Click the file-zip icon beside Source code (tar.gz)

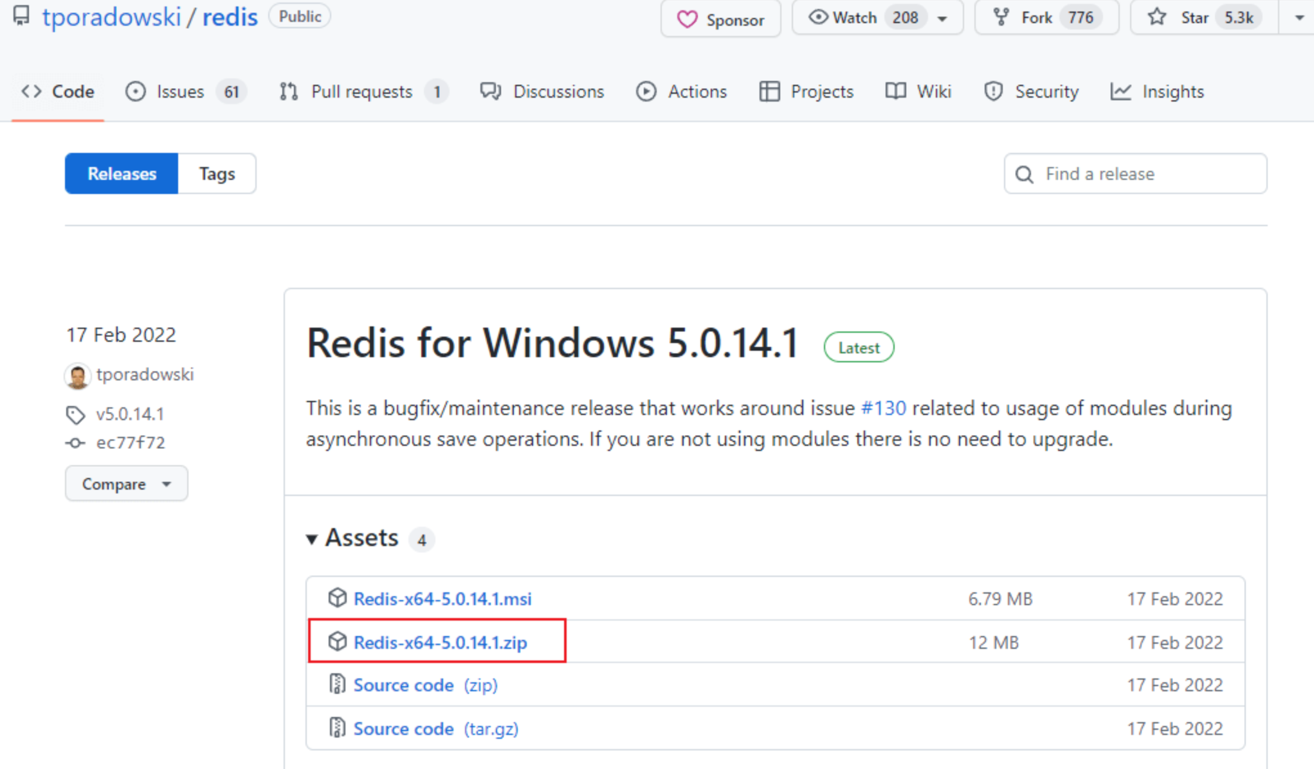pos(337,727)
